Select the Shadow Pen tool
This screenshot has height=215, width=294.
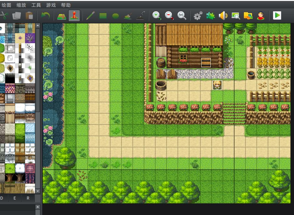pos(141,16)
